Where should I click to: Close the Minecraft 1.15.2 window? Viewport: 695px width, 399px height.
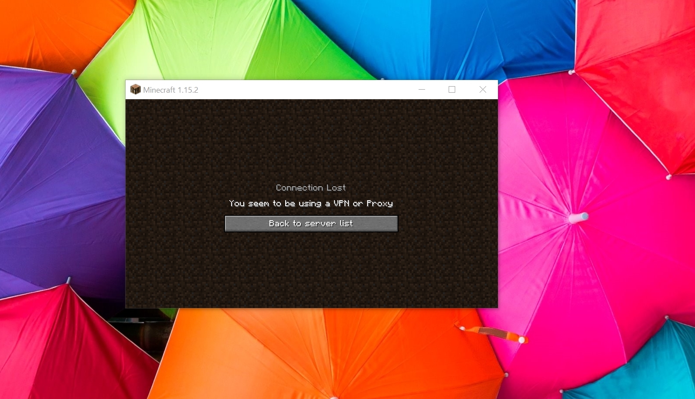[483, 90]
